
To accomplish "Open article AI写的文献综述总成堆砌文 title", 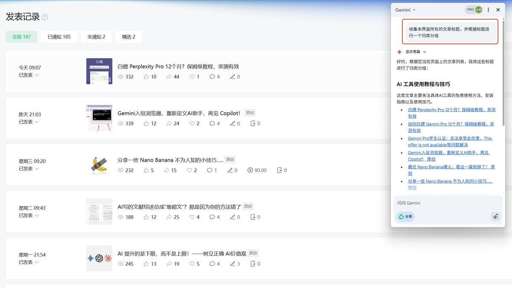I will (179, 207).
